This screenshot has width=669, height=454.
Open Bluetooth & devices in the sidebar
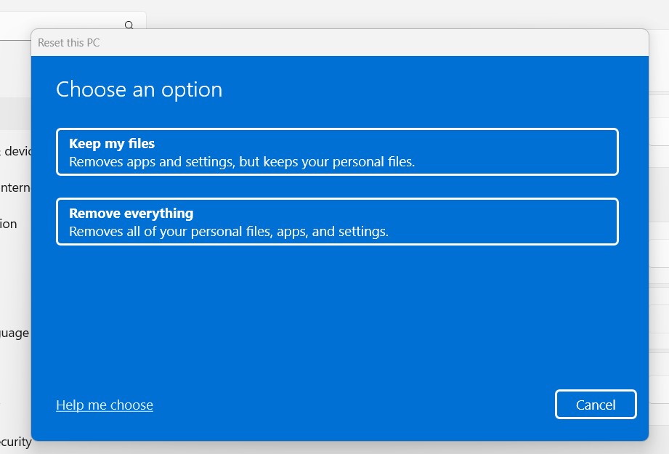[x=15, y=151]
